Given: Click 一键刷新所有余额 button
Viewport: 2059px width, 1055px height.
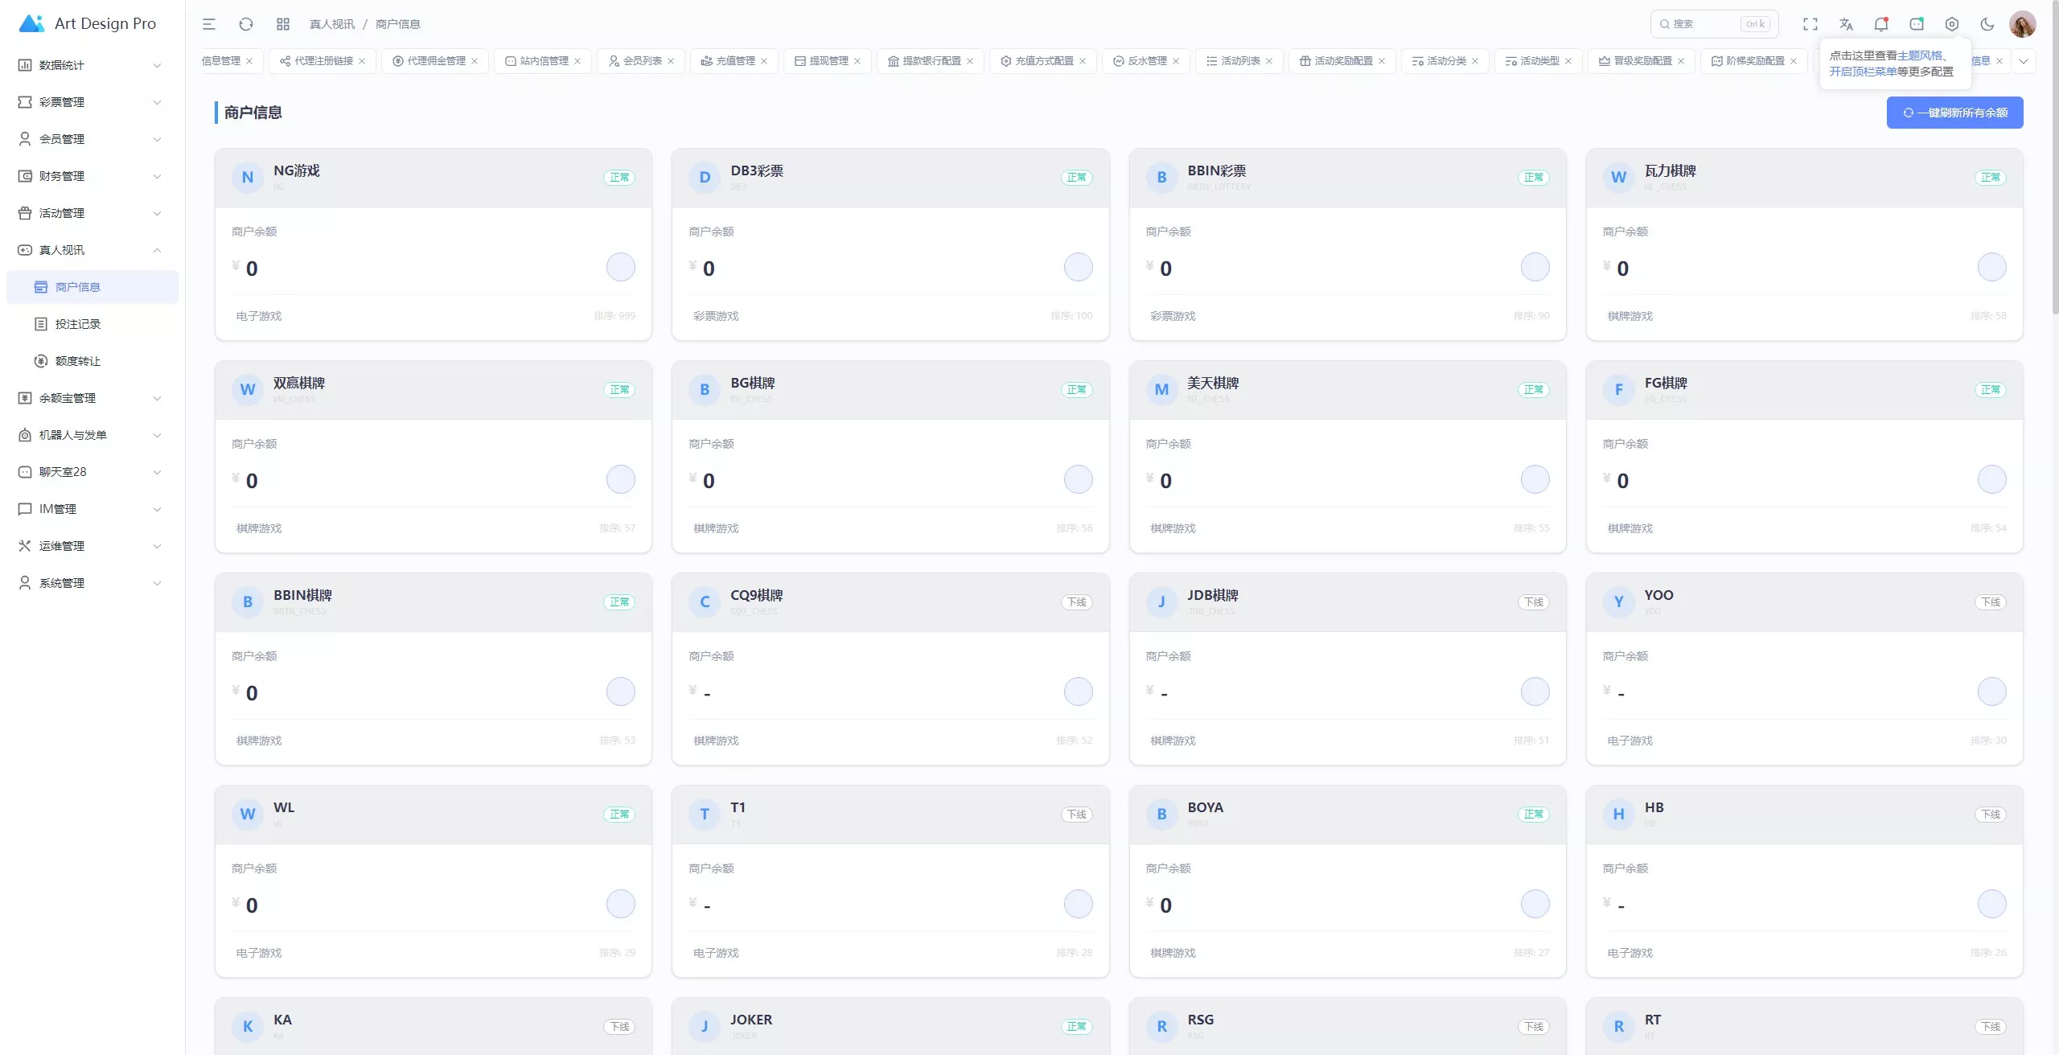Looking at the screenshot, I should 1954,113.
